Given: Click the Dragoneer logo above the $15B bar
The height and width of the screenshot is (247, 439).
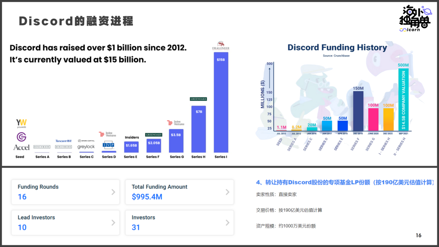Looking at the screenshot, I should [x=221, y=45].
